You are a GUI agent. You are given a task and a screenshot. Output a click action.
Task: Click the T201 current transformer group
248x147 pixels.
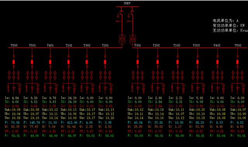point(105,75)
